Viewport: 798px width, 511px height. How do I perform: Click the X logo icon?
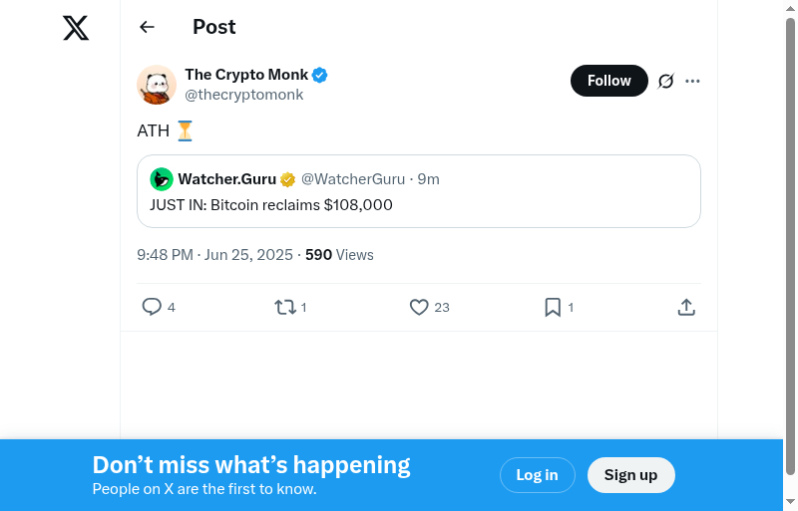(76, 28)
